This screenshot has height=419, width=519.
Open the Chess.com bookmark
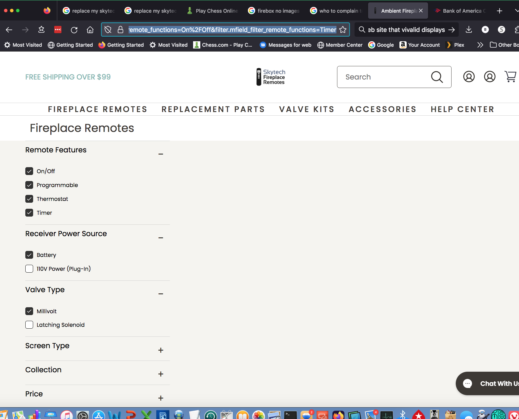(x=223, y=45)
